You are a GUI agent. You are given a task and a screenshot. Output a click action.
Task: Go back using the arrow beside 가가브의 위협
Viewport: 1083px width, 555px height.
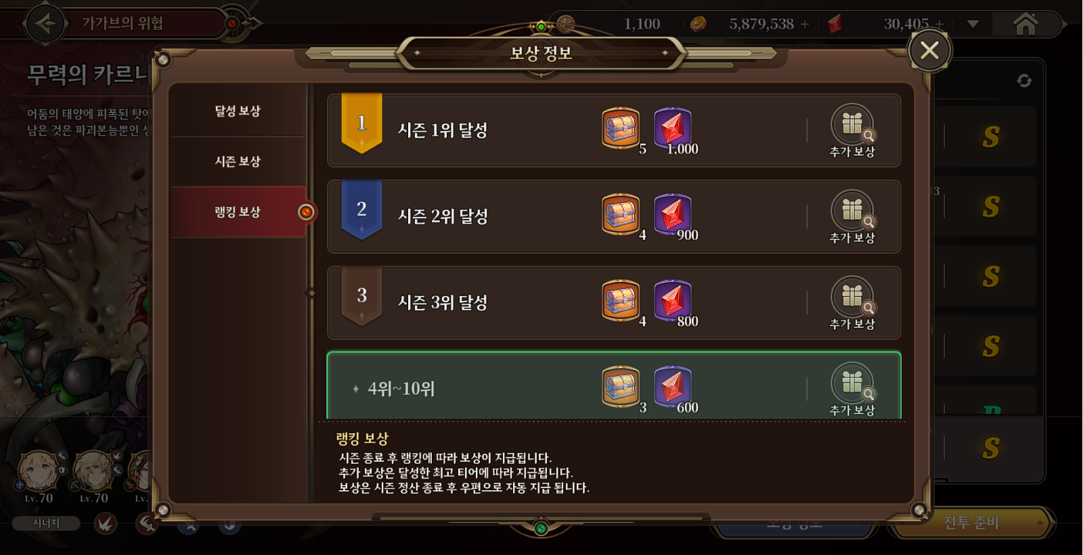click(x=46, y=24)
